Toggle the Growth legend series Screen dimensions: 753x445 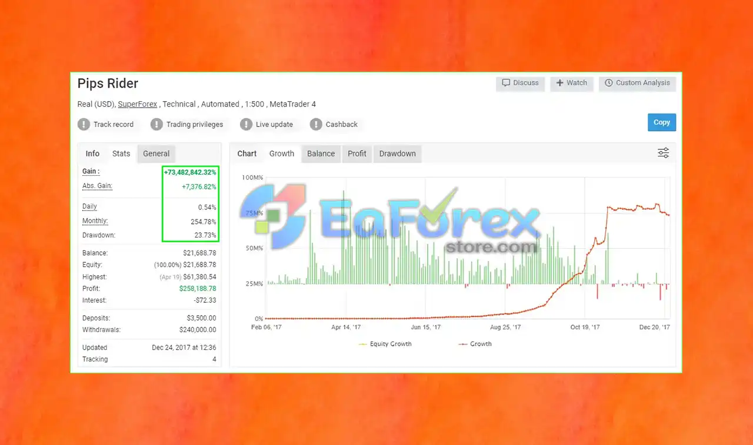tap(474, 344)
